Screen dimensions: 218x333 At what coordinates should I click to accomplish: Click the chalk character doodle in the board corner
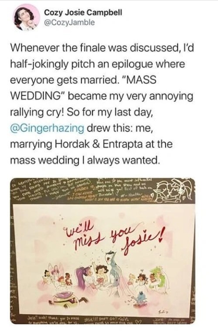(174, 190)
